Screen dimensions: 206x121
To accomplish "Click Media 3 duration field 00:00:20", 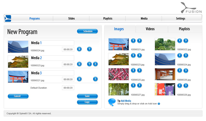I will pyautogui.click(x=68, y=79).
